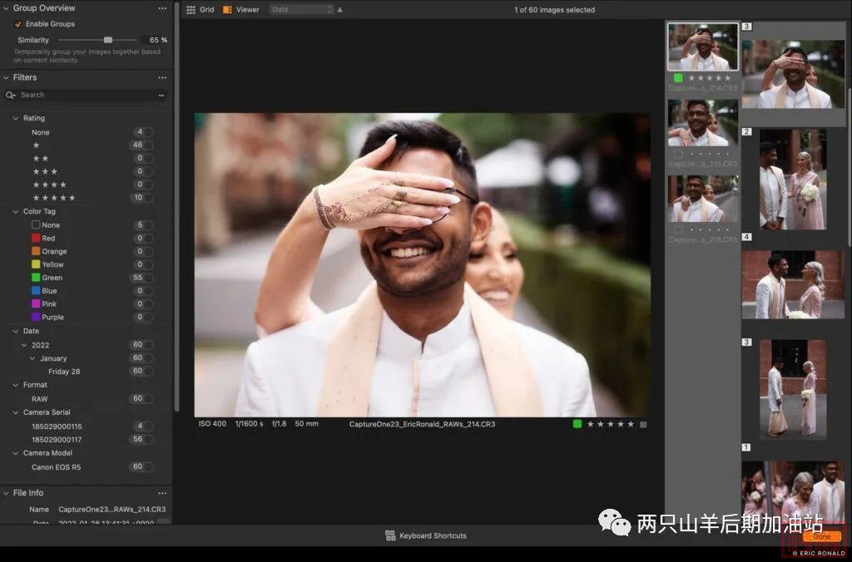The image size is (852, 562).
Task: Collapse the Rating filter section
Action: 15,118
